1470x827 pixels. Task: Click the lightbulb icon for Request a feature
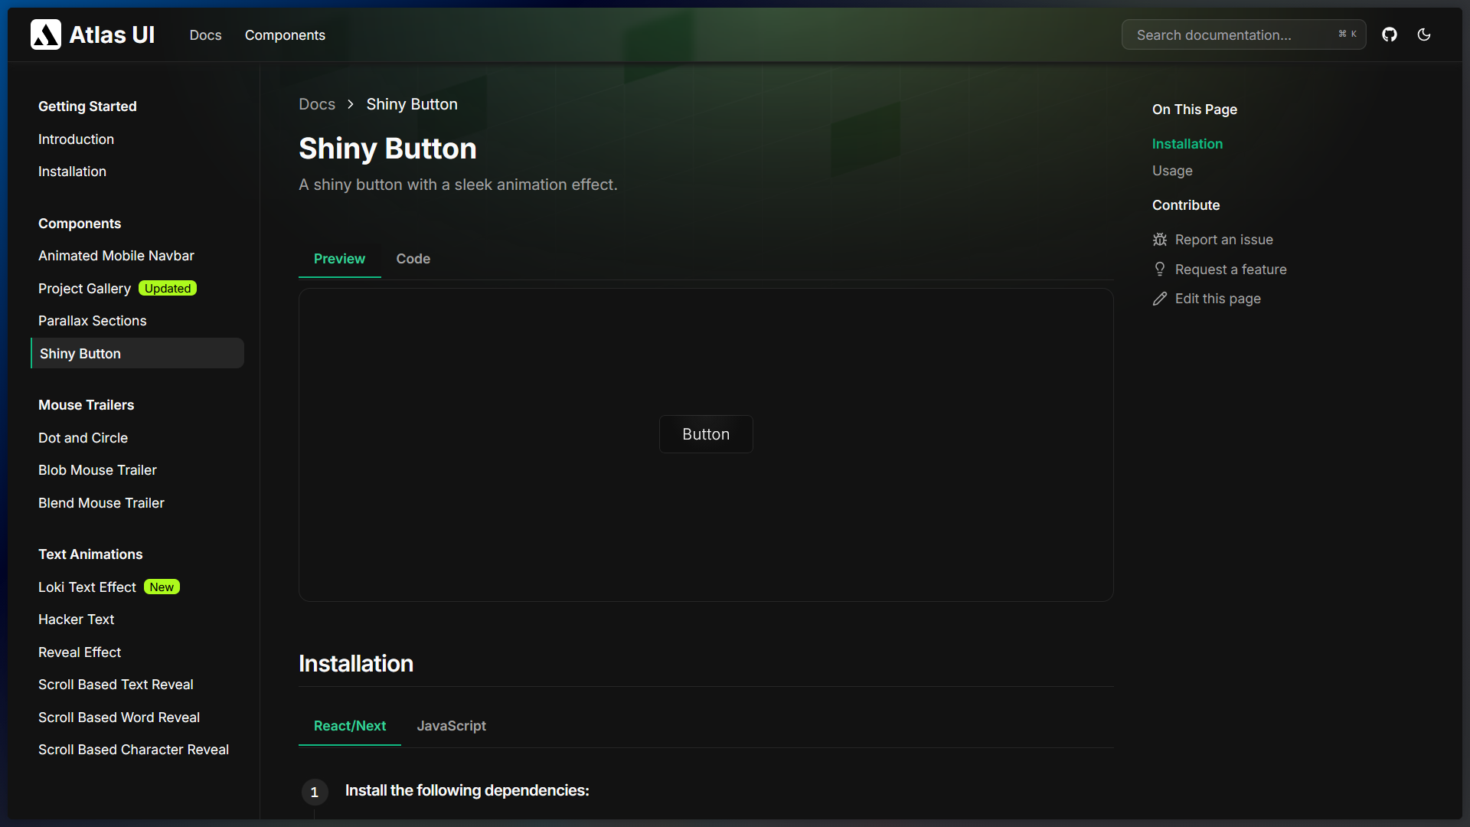tap(1160, 270)
